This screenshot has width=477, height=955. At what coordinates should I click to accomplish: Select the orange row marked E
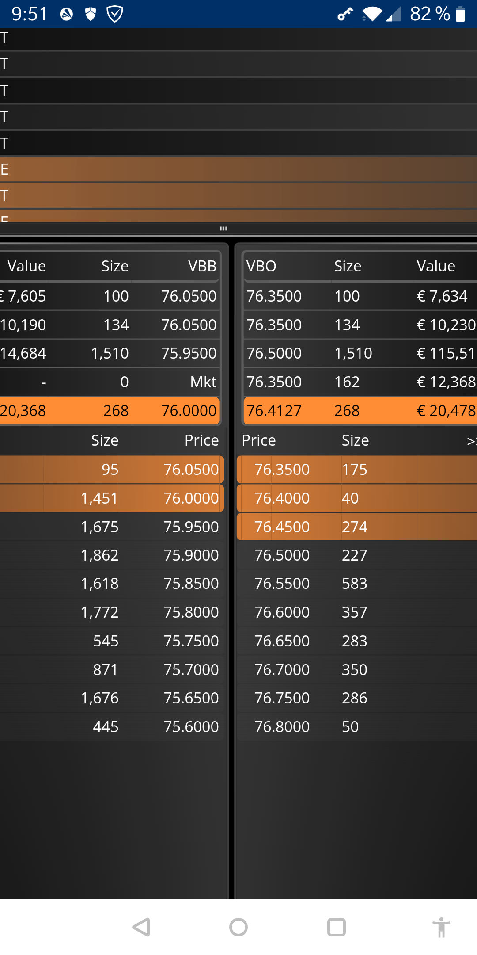pos(238,169)
